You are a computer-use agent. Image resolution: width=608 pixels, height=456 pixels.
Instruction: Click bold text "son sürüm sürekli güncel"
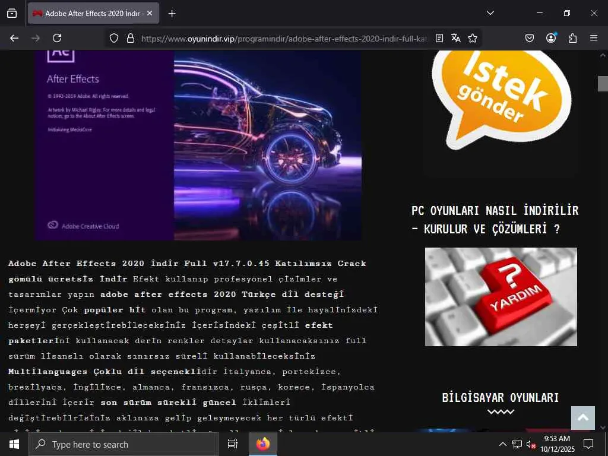pos(168,403)
